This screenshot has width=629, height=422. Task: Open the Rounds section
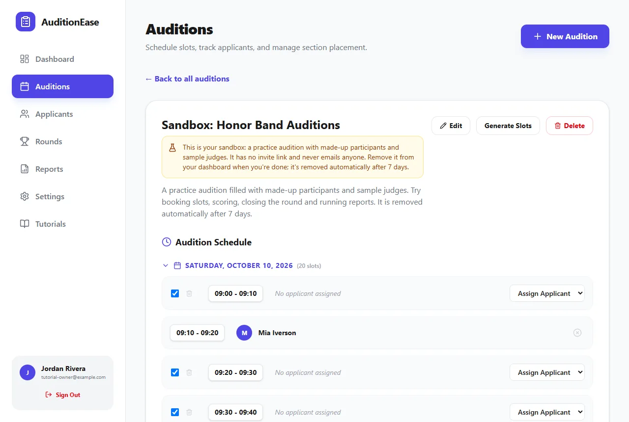(x=62, y=141)
